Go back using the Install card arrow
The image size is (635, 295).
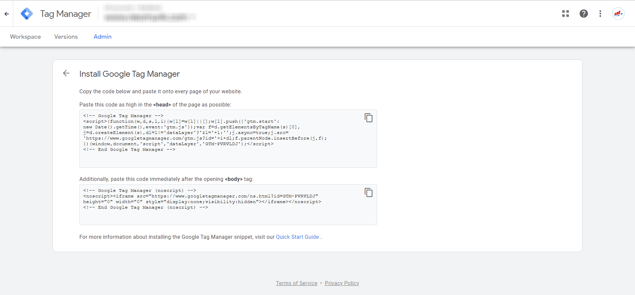(x=66, y=73)
